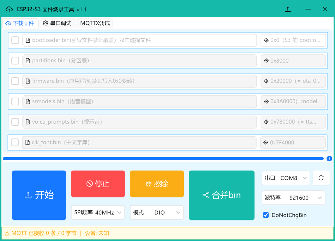Click the target icon beside 0x8000 address
Screen dimensions: 335x241
click(x=266, y=61)
